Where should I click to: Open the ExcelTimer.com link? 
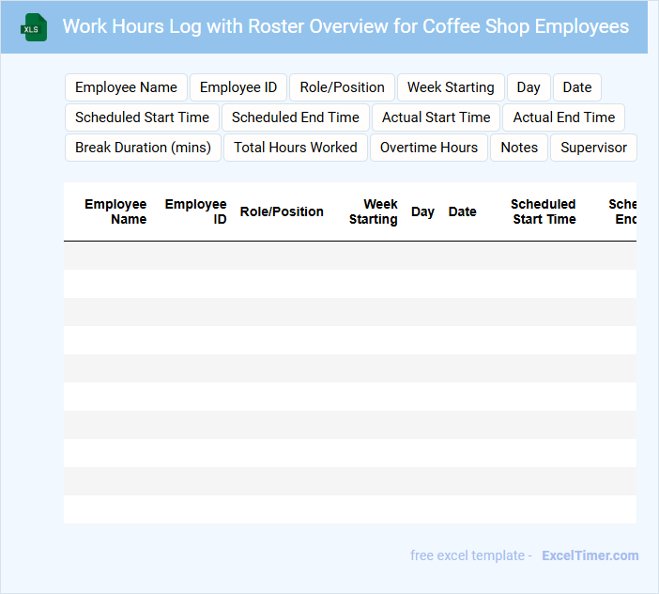tap(590, 555)
